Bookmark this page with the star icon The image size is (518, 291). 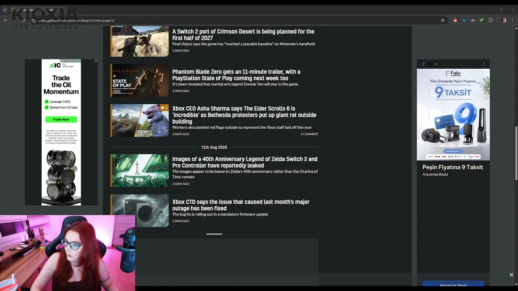[x=443, y=20]
